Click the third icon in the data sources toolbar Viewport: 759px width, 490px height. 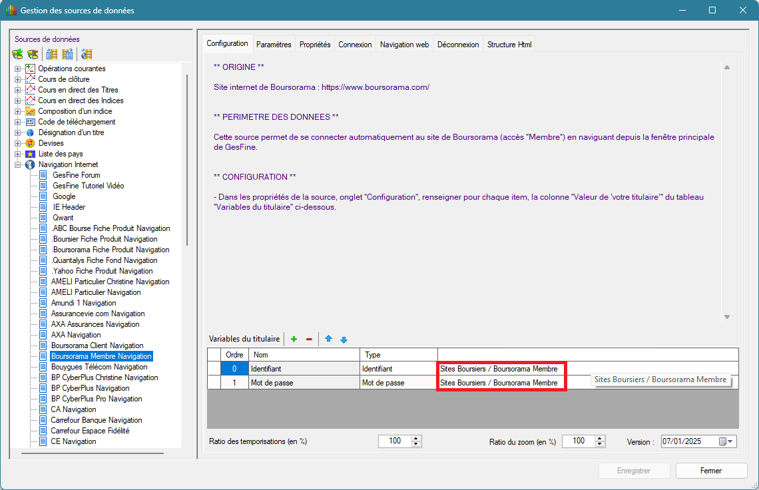pyautogui.click(x=52, y=54)
